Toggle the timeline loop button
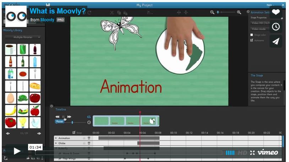 [x=89, y=117]
